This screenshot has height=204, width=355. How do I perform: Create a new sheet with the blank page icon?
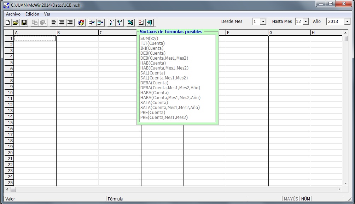(x=8, y=22)
